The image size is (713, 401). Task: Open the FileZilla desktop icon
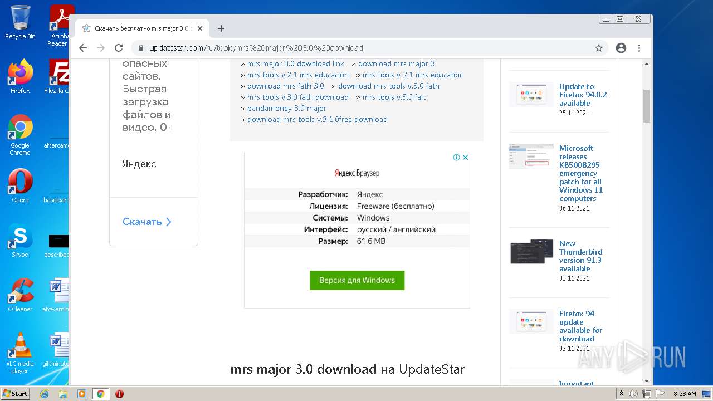coord(57,77)
